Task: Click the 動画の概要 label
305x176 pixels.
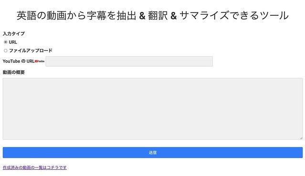Action: coord(14,72)
